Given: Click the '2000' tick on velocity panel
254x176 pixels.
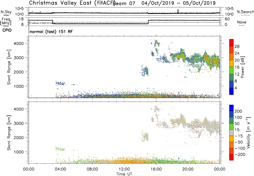Looking at the screenshot, I should click(x=18, y=138).
